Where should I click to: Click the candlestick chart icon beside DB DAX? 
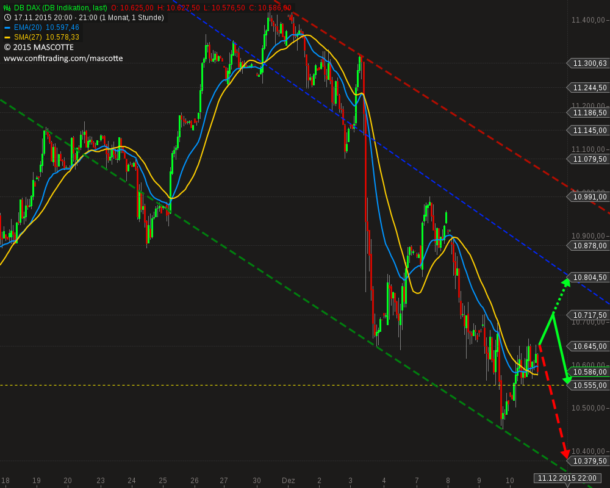click(x=7, y=8)
